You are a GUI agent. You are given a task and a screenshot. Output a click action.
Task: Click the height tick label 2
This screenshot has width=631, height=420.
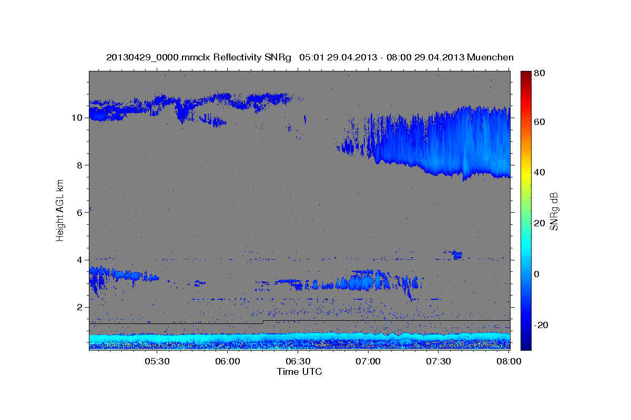79,307
